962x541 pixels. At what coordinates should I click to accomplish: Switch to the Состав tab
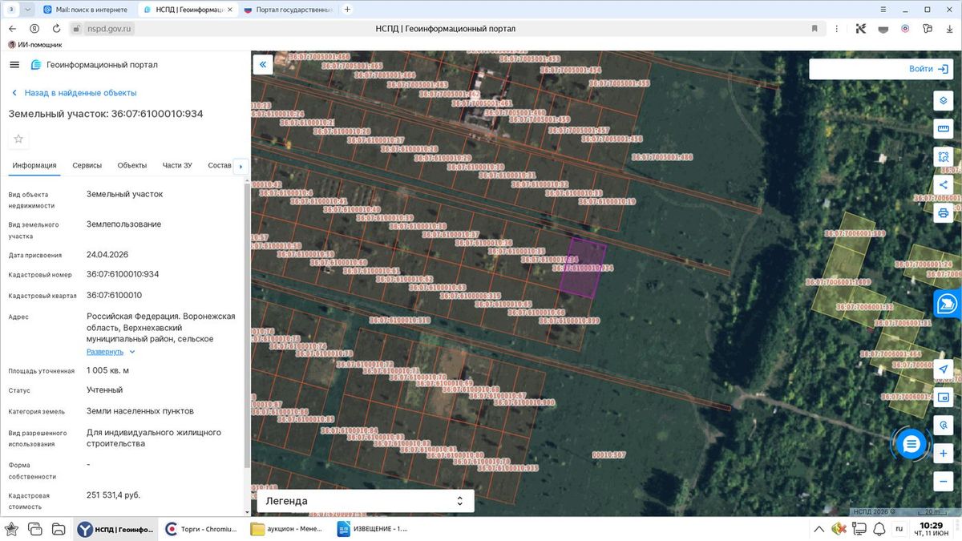[220, 165]
